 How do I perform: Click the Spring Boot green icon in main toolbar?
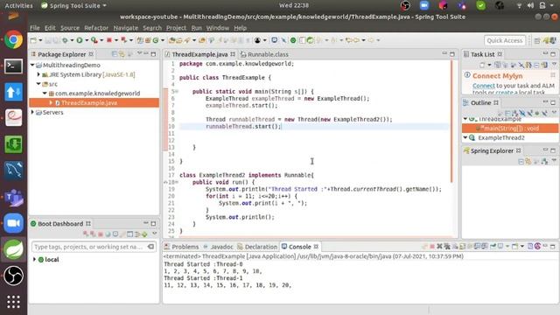(293, 40)
